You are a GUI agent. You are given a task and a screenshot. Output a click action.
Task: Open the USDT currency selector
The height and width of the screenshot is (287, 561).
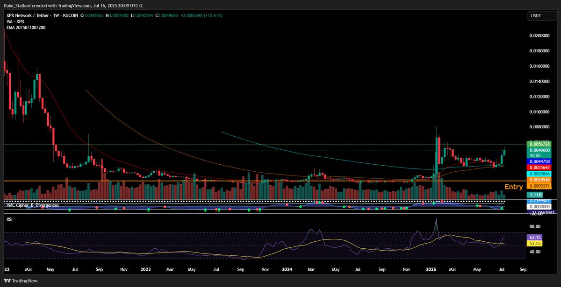click(x=541, y=15)
